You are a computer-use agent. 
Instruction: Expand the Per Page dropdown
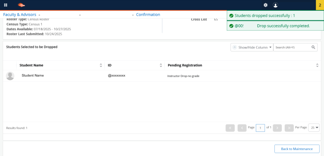(314, 128)
